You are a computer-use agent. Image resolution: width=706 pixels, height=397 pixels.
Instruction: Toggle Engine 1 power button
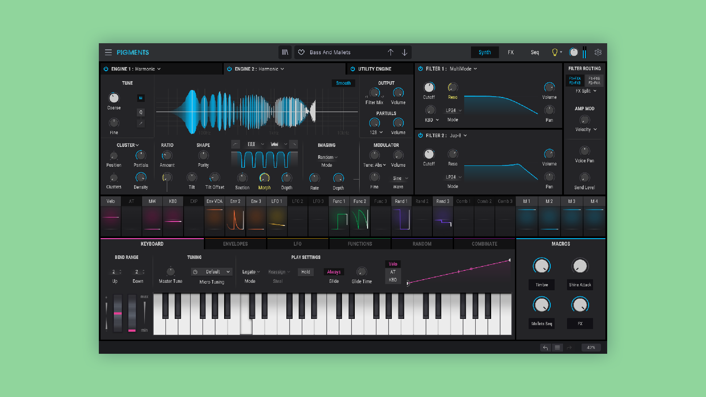coord(106,69)
